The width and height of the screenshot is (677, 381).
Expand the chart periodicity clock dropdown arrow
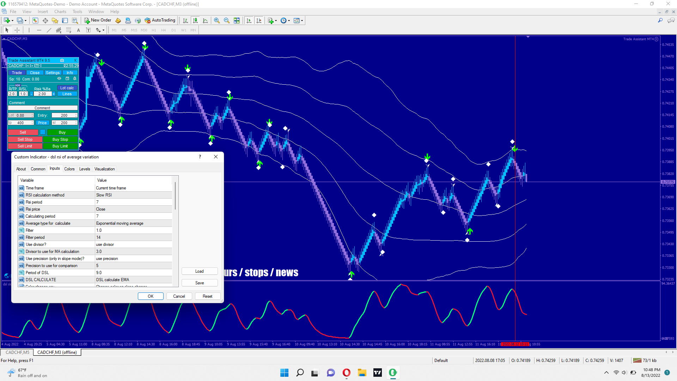(289, 20)
